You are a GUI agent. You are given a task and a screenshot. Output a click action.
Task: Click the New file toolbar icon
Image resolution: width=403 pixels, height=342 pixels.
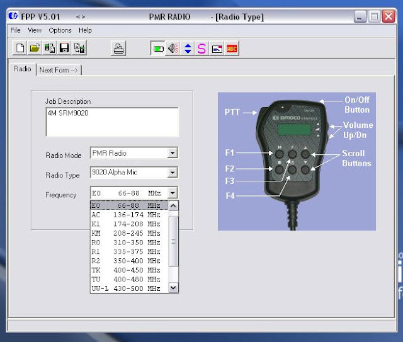(20, 48)
